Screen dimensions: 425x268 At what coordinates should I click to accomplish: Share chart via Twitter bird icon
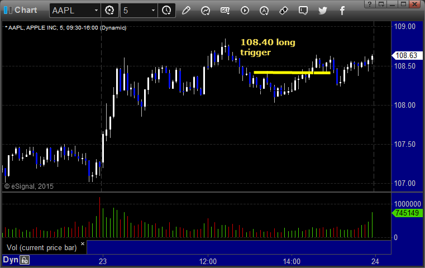pos(323,11)
